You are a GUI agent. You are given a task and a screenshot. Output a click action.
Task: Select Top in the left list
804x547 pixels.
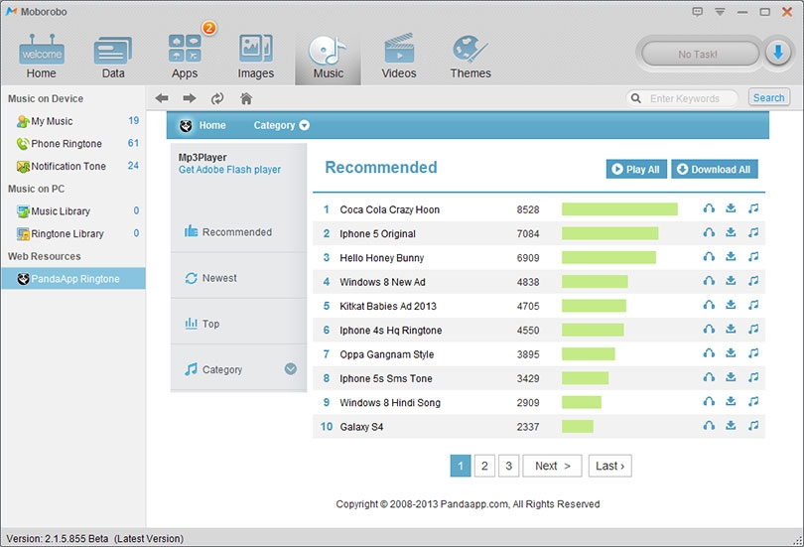238,324
